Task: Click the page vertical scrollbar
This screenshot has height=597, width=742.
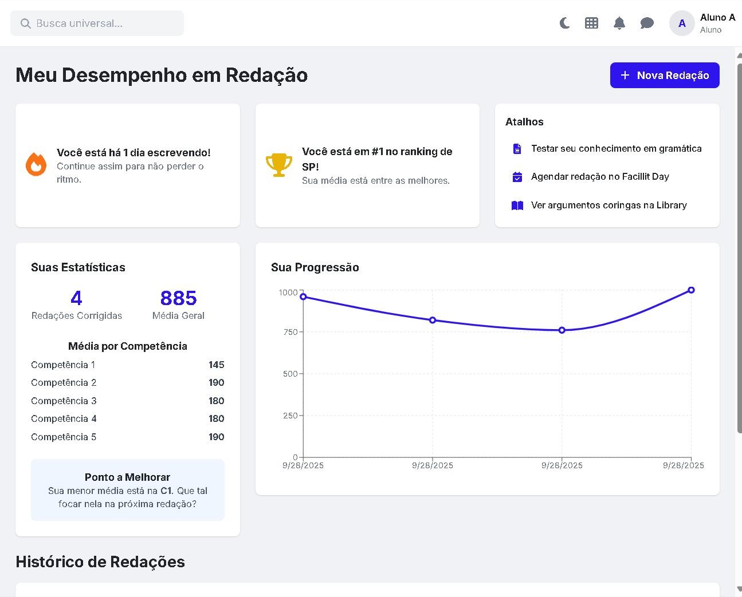Action: [x=739, y=246]
